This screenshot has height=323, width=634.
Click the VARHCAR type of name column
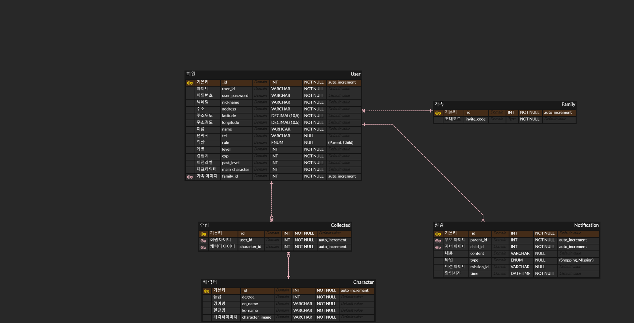click(281, 129)
